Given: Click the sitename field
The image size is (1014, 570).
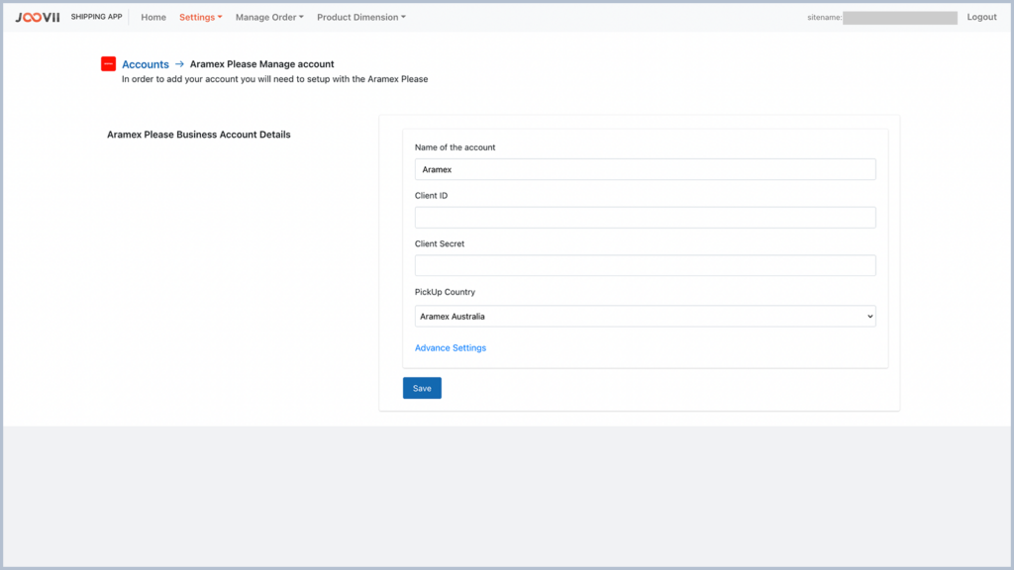Looking at the screenshot, I should (x=900, y=17).
